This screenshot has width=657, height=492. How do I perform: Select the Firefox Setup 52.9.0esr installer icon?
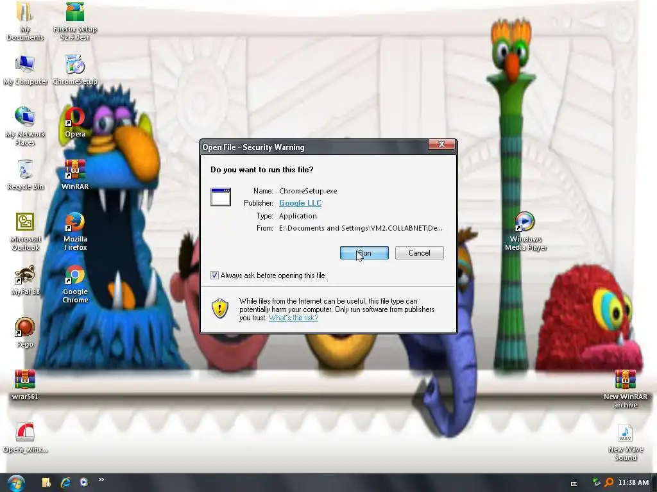pyautogui.click(x=75, y=21)
